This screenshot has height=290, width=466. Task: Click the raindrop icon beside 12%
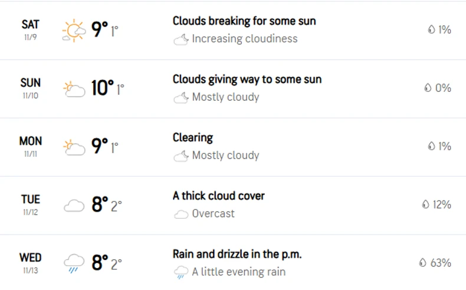coord(425,205)
